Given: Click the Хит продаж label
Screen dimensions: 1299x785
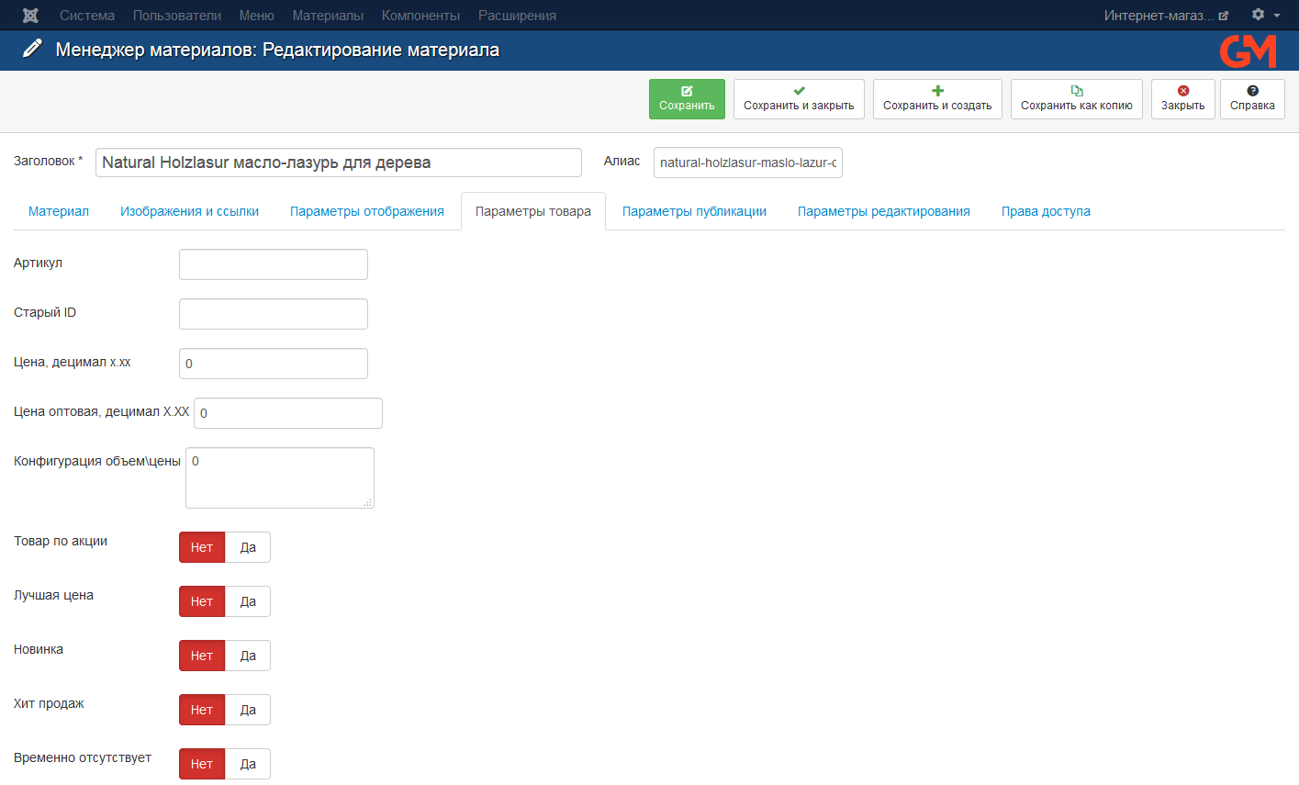Looking at the screenshot, I should pos(49,703).
